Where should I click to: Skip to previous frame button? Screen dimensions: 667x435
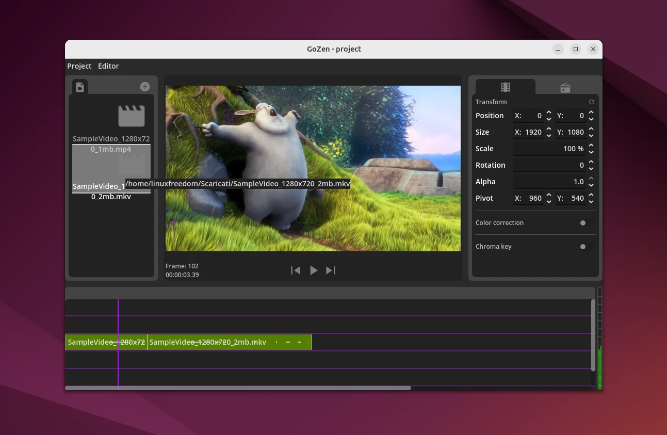click(296, 270)
